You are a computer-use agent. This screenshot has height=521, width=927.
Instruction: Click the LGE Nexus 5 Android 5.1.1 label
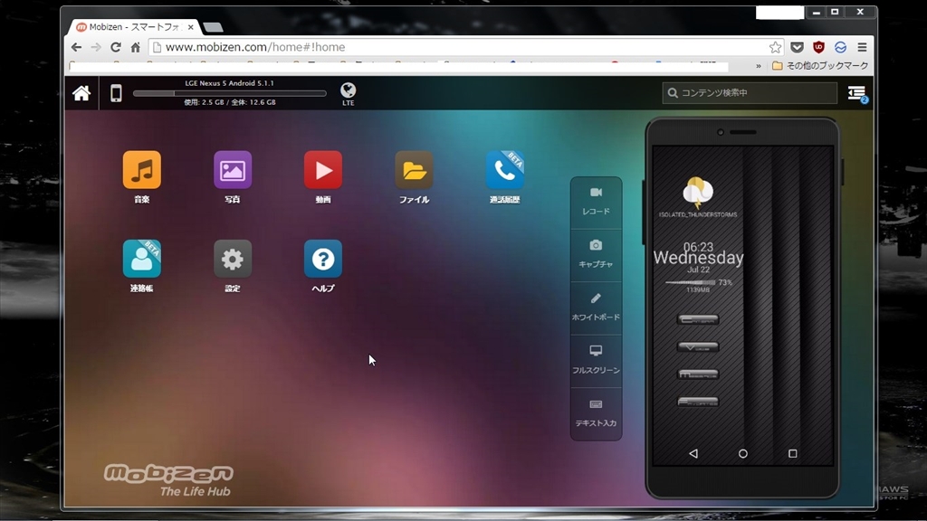click(229, 83)
